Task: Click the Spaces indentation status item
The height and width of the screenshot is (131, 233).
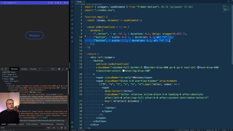Action: 193,130
